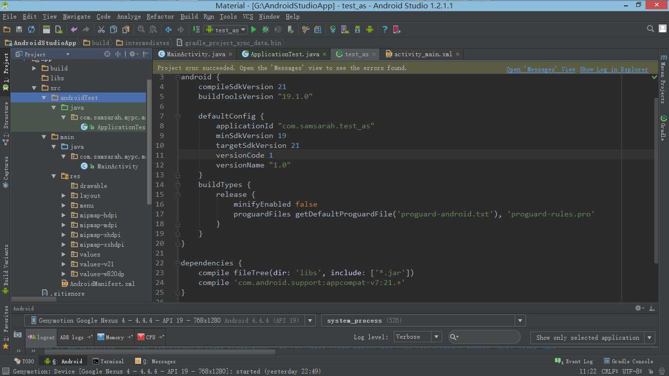Image resolution: width=669 pixels, height=376 pixels.
Task: Open the Genymotion device selector dropdown
Action: click(x=170, y=320)
